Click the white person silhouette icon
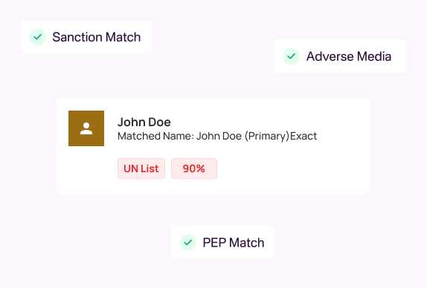The height and width of the screenshot is (288, 427). [86, 128]
